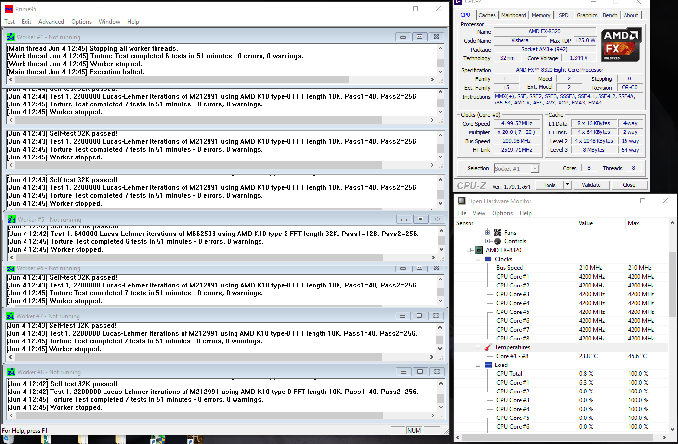The height and width of the screenshot is (444, 678).
Task: Open Prime95 Help menu
Action: coord(133,22)
